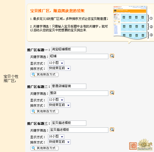
Task: Click the 旺铺 keyword filter input
Action: (79, 56)
